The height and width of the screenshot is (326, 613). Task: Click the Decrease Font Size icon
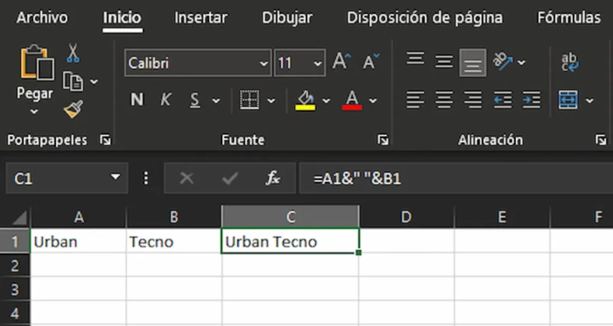point(371,62)
